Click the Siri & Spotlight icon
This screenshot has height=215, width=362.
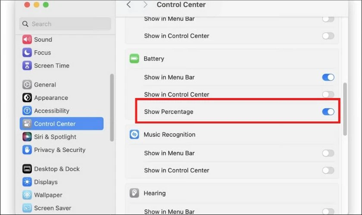point(27,137)
